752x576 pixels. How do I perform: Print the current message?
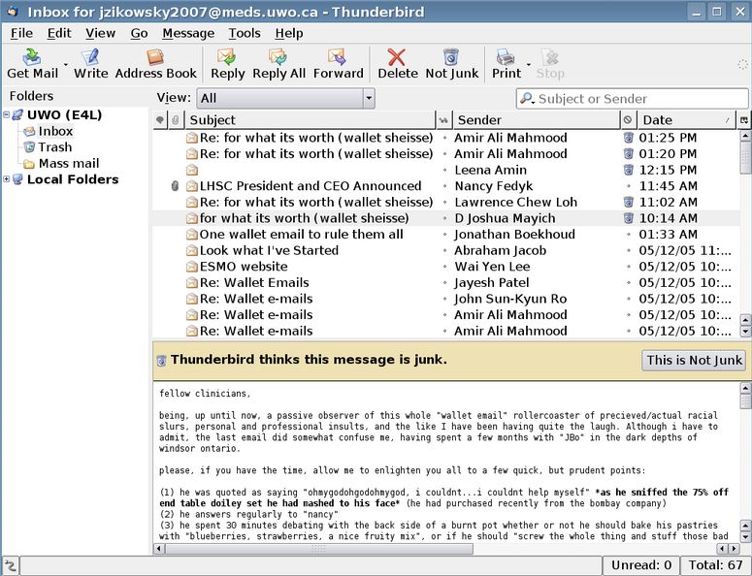click(x=506, y=63)
